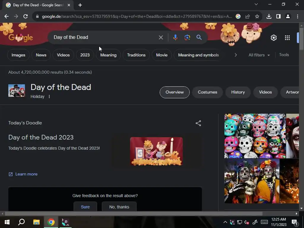Click the browser back arrow
Image resolution: width=304 pixels, height=228 pixels.
(7, 17)
